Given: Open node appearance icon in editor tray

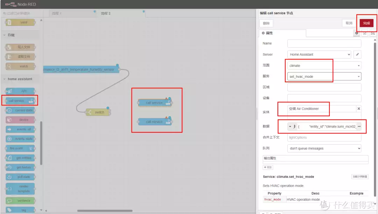Looking at the screenshot, I should (x=373, y=33).
